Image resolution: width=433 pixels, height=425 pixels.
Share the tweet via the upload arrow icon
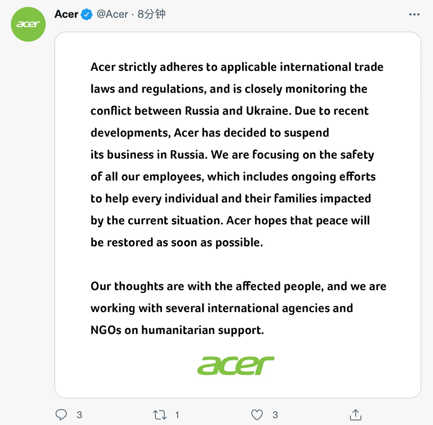pyautogui.click(x=356, y=414)
